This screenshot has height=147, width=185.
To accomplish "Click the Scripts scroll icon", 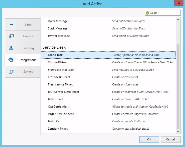I will click(11, 72).
